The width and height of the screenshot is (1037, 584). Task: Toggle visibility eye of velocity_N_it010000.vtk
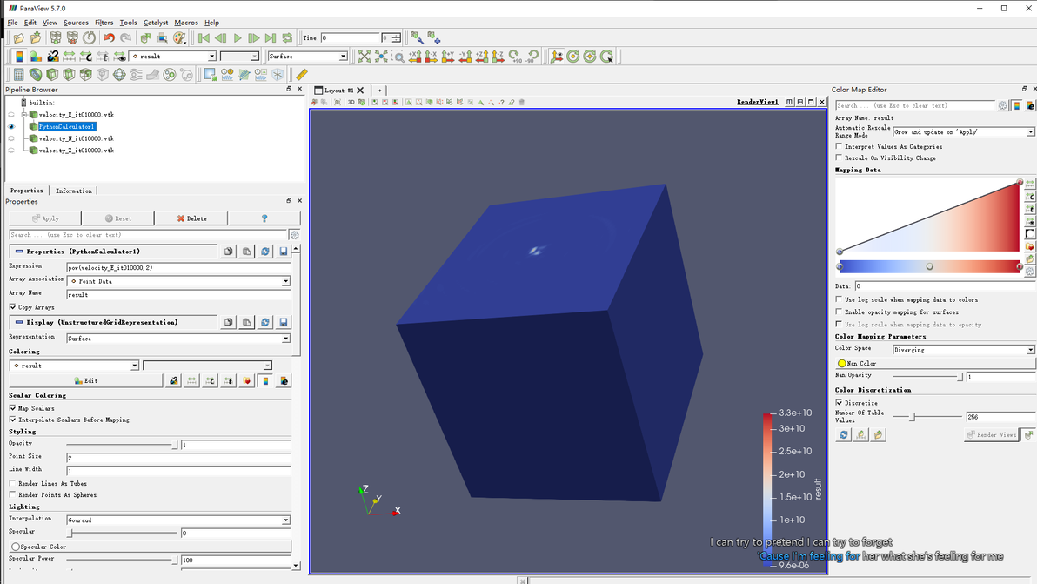[11, 138]
